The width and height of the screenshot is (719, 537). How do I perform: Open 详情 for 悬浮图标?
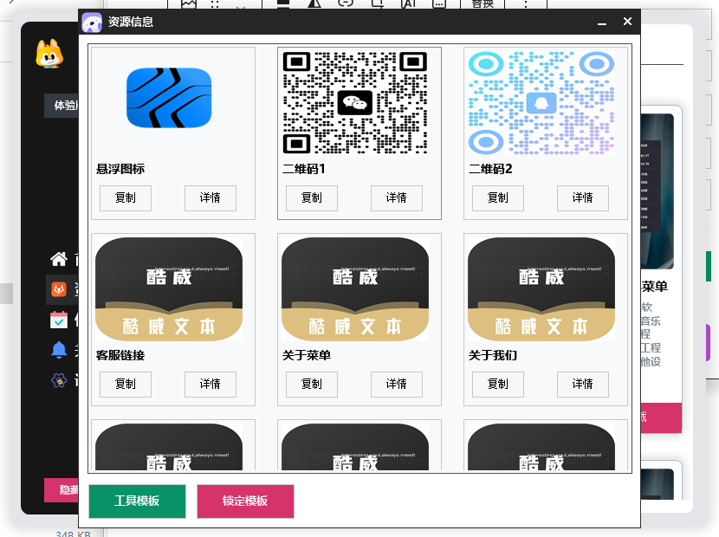(210, 198)
